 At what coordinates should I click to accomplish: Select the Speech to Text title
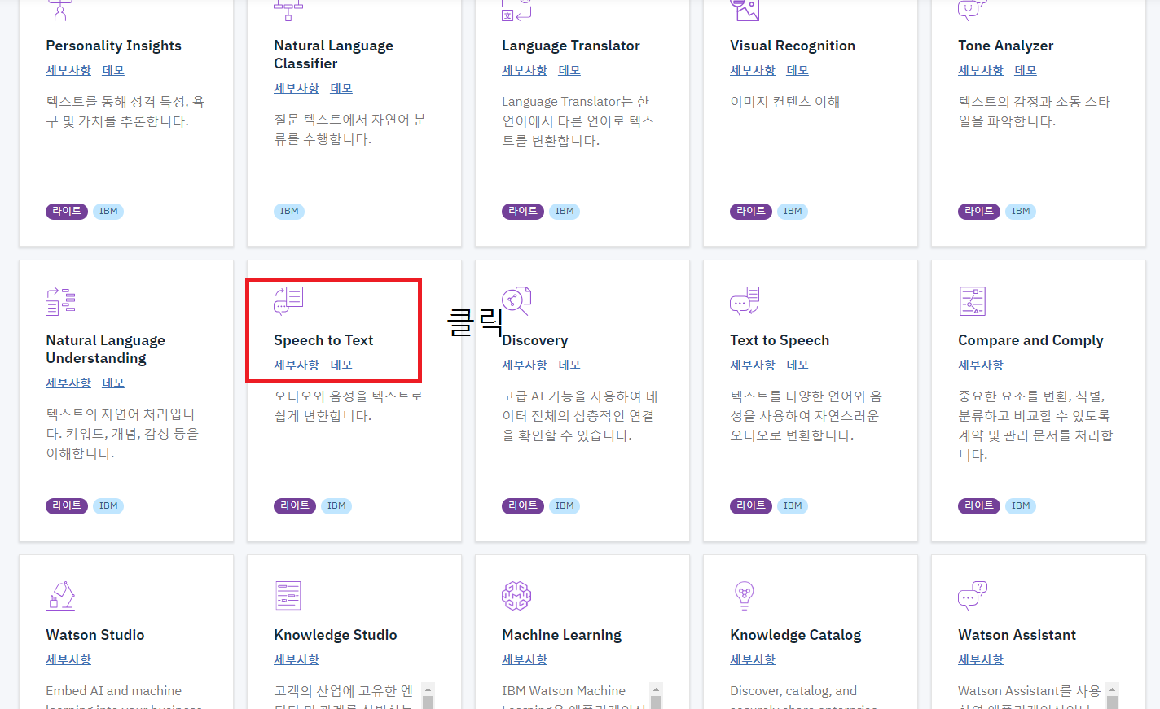323,340
